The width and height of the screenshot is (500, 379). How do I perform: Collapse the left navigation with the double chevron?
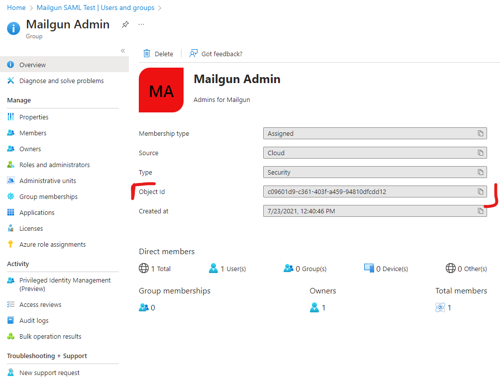[123, 51]
